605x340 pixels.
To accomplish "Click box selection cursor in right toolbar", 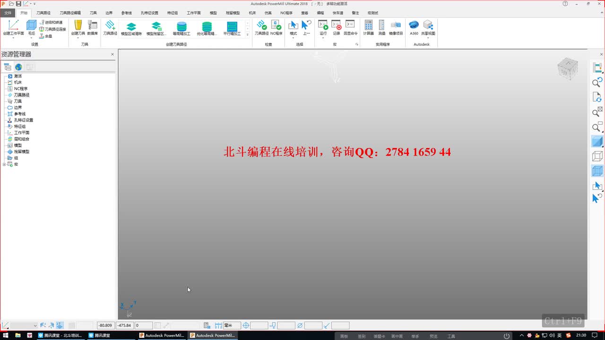I will [597, 186].
